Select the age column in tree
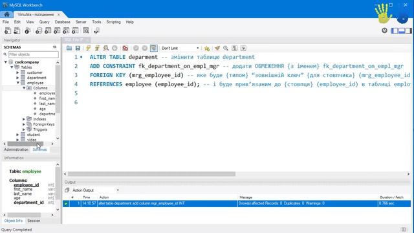The image size is (414, 233). tap(43, 109)
